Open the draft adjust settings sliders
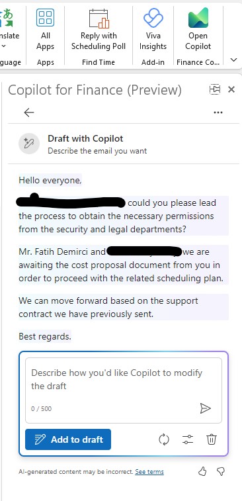 click(188, 439)
